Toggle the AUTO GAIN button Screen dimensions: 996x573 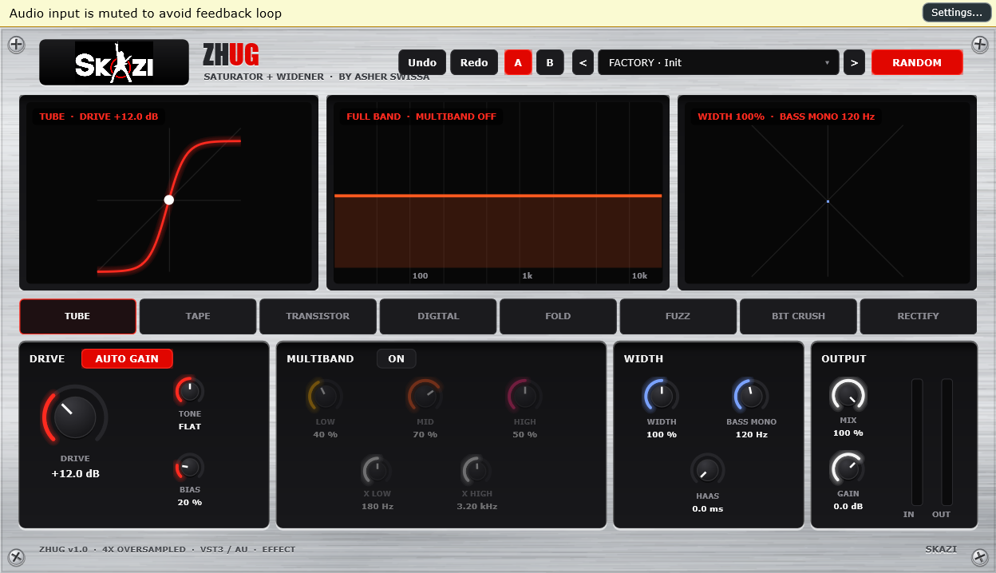(127, 359)
